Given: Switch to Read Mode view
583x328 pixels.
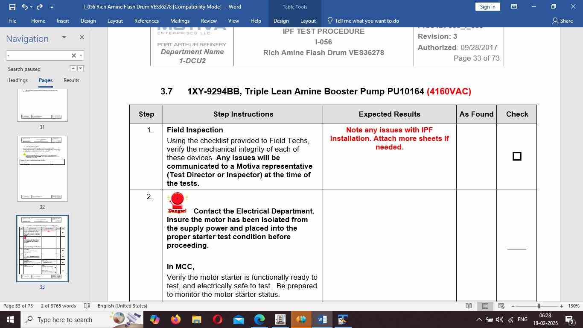Looking at the screenshot, I should (x=469, y=306).
